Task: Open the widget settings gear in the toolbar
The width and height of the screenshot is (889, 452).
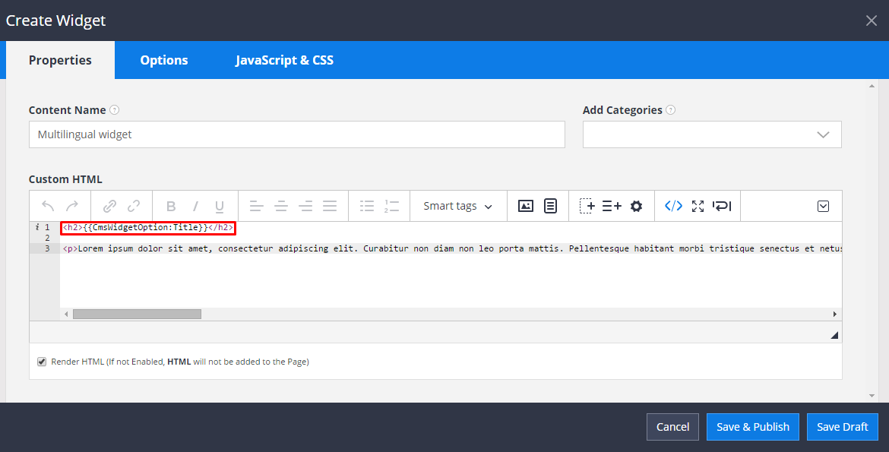Action: [636, 206]
